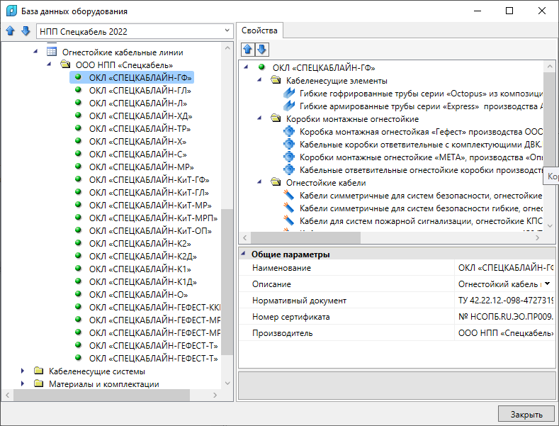Click the down arrow button in the Свойства panel
The width and height of the screenshot is (559, 426).
tap(261, 49)
